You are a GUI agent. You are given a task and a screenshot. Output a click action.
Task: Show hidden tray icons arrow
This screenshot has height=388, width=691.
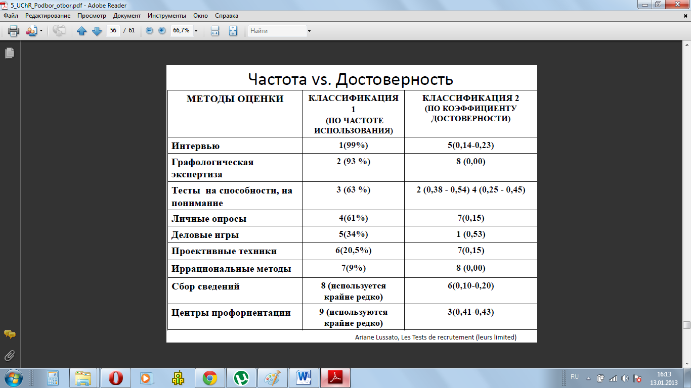589,378
